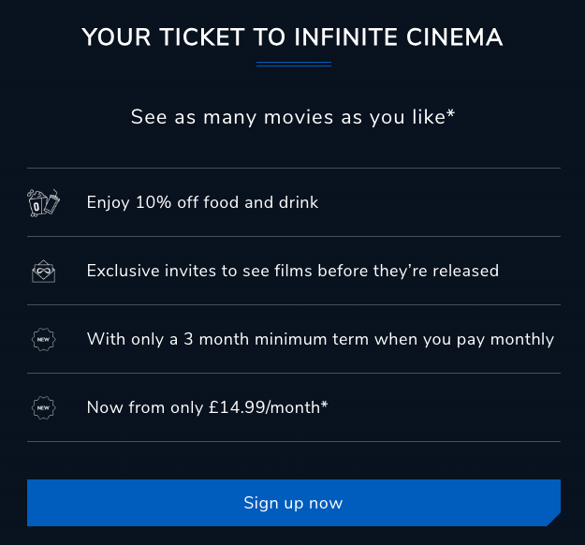Click the word 'INFINITE' in the heading

343,37
